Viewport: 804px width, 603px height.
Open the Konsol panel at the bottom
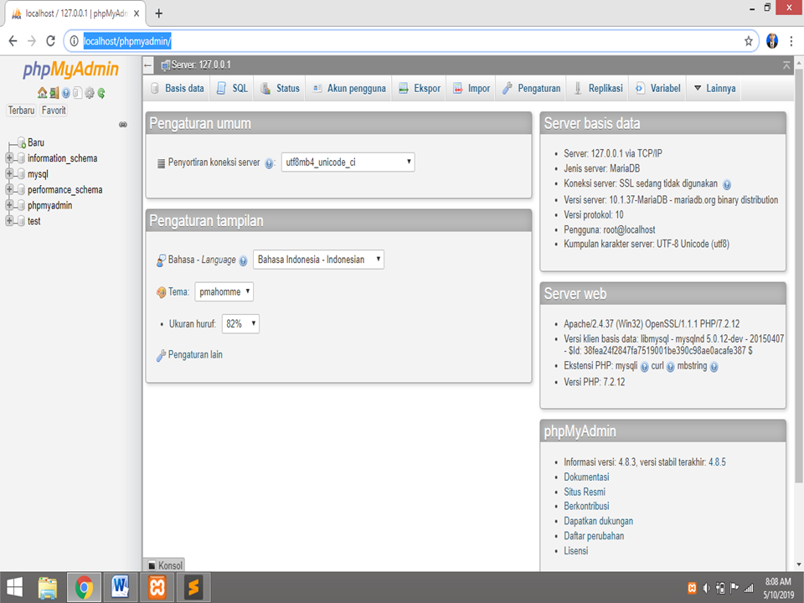(x=164, y=565)
